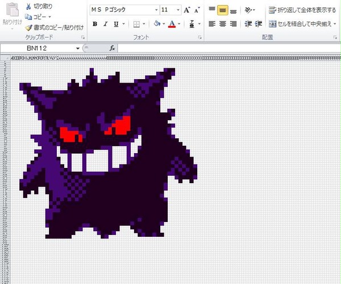This screenshot has height=284, width=341.
Task: Open merge and center dropdown arrow
Action: 335,23
